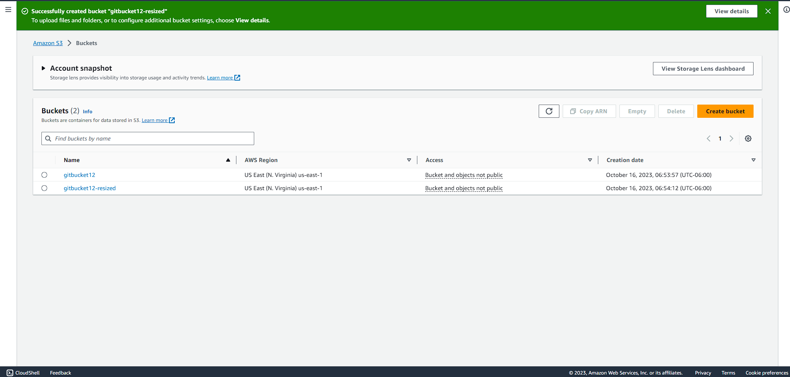Click the View details button

732,11
